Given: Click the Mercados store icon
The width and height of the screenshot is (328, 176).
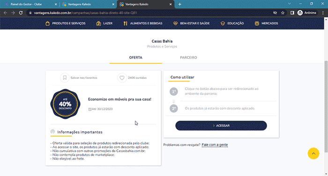Looking at the screenshot, I should 257,23.
